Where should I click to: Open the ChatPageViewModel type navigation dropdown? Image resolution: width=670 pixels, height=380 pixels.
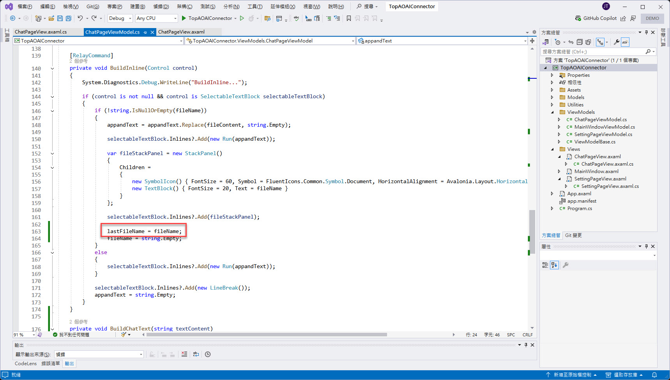[x=270, y=41]
